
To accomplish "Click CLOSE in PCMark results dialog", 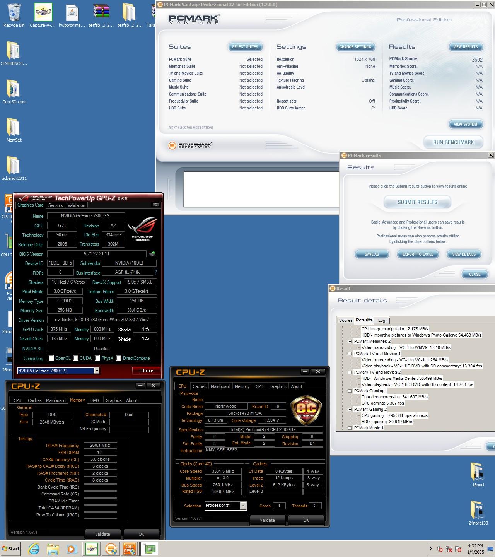I will [475, 274].
